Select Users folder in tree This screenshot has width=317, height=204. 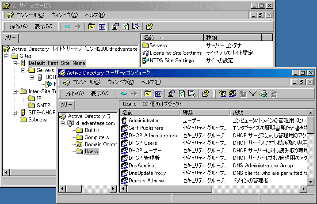point(88,151)
